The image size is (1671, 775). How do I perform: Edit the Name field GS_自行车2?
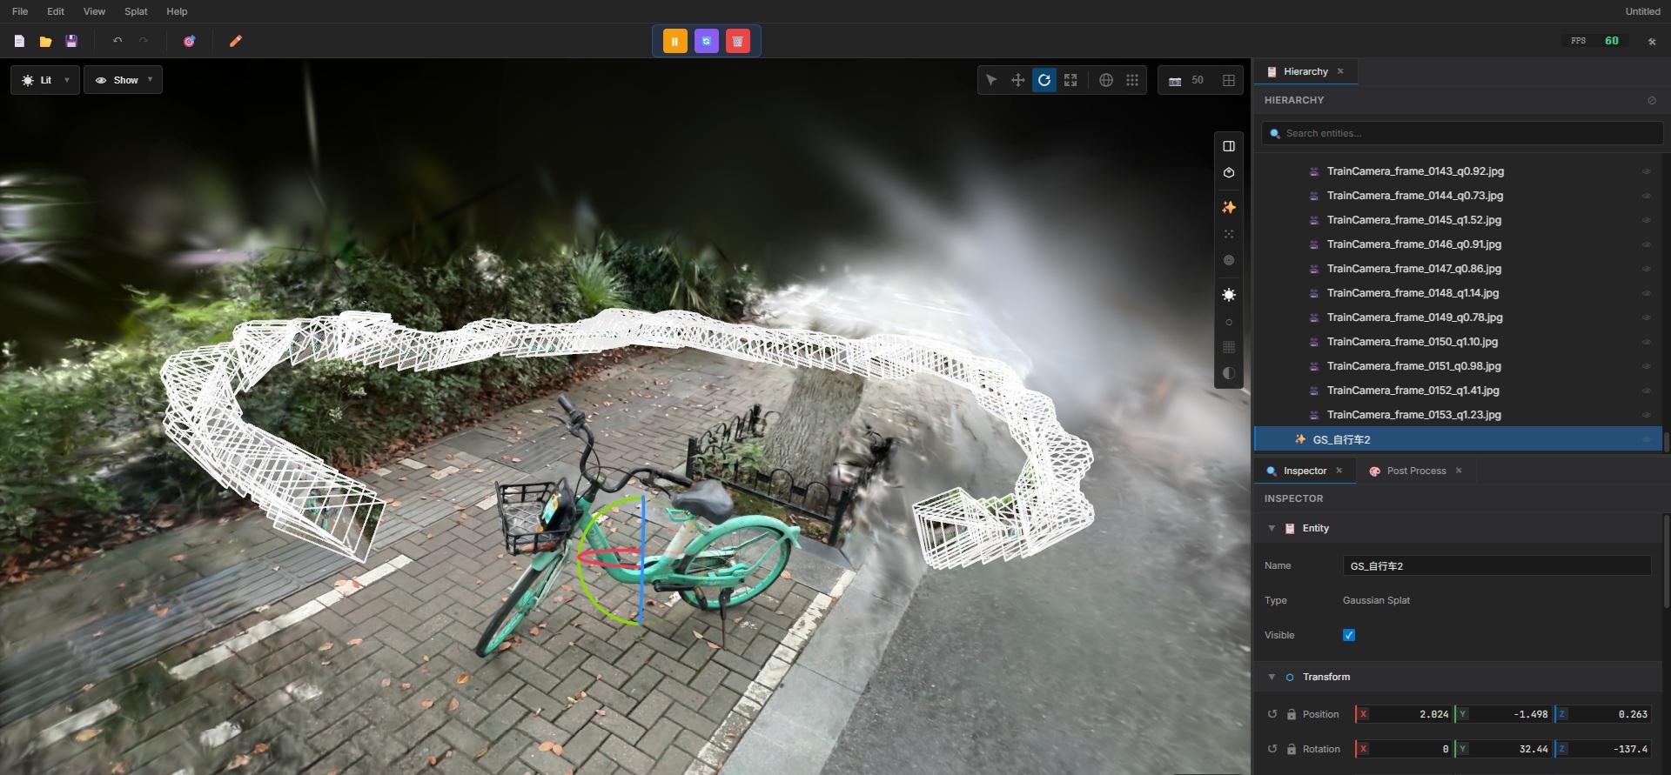pyautogui.click(x=1497, y=565)
